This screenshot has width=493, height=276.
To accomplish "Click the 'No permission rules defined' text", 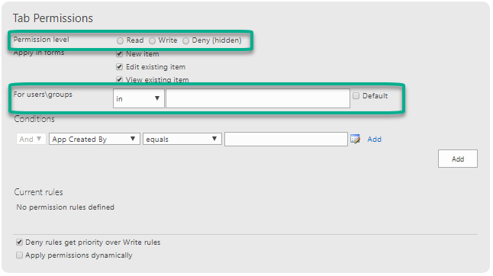I will pyautogui.click(x=66, y=207).
